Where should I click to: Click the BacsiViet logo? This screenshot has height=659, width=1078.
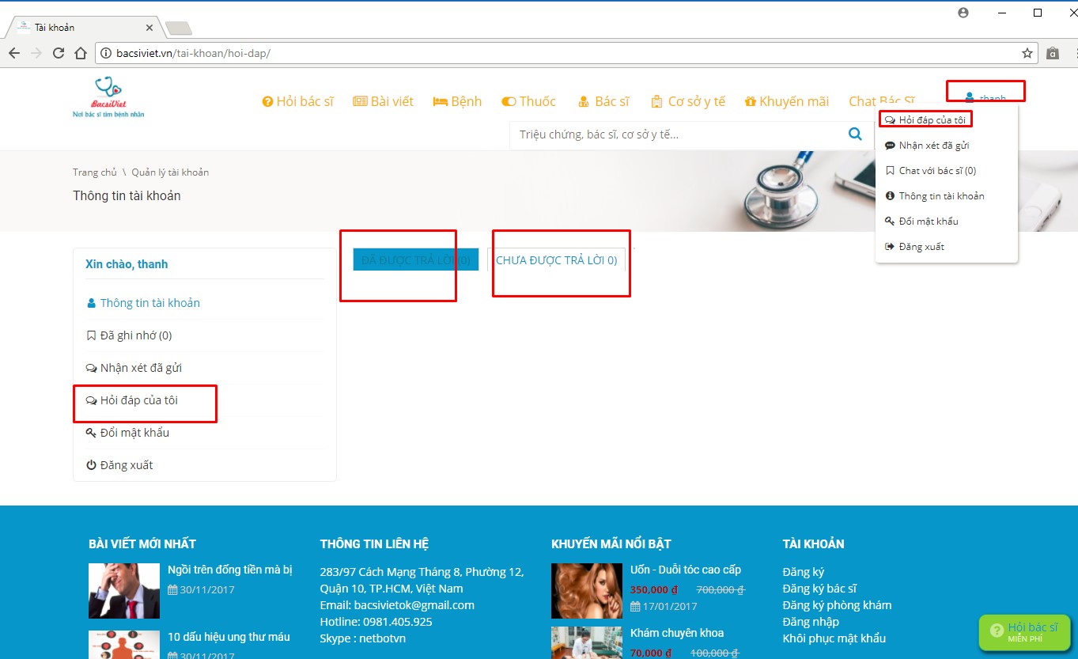tap(108, 98)
